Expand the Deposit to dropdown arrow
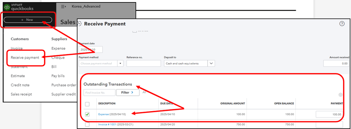The image size is (351, 129). click(211, 63)
